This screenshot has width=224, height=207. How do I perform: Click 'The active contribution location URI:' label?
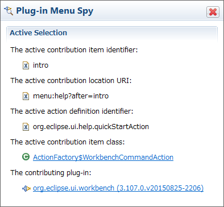click(71, 81)
